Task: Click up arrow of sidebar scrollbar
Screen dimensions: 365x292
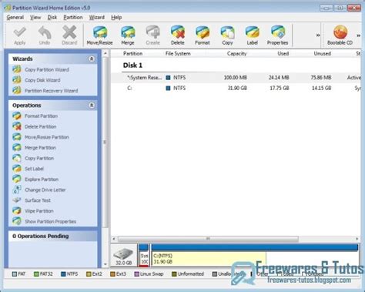Action: [105, 53]
